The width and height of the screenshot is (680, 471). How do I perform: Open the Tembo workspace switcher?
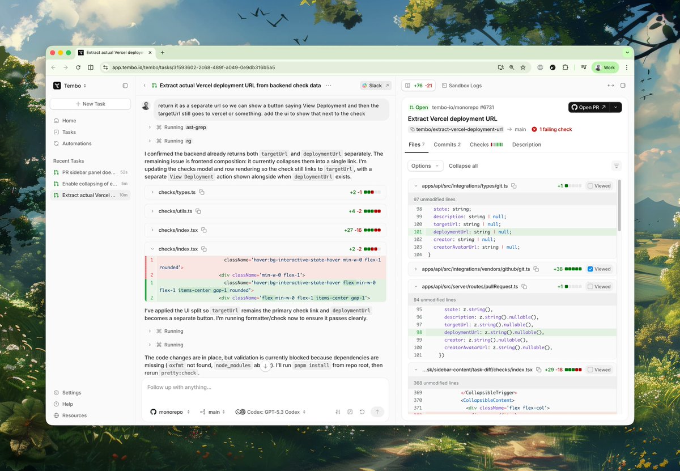[70, 86]
